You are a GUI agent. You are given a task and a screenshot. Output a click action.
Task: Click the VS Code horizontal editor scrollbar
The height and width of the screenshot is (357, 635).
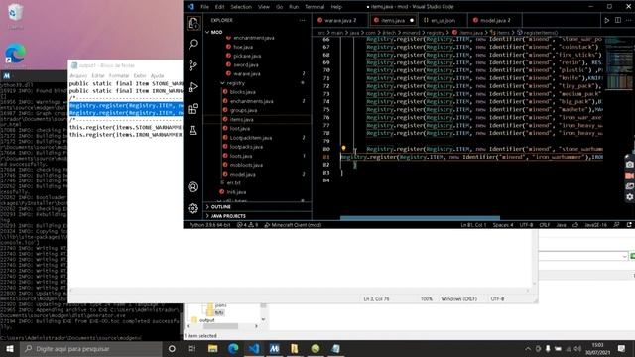point(420,218)
